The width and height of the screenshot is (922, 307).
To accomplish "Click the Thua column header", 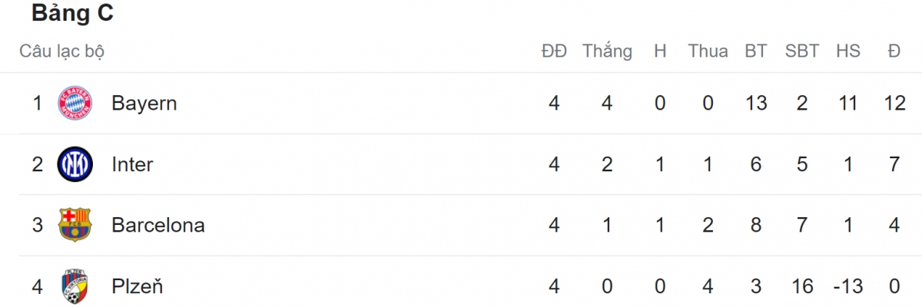I will (708, 51).
